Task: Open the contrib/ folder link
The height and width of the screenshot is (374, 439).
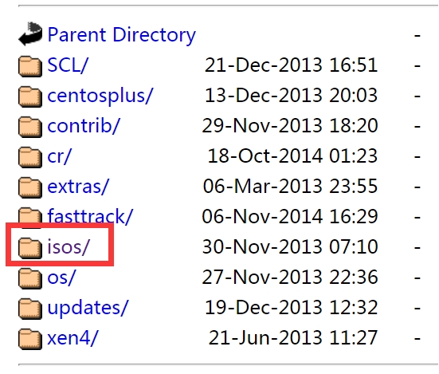Action: pos(84,125)
